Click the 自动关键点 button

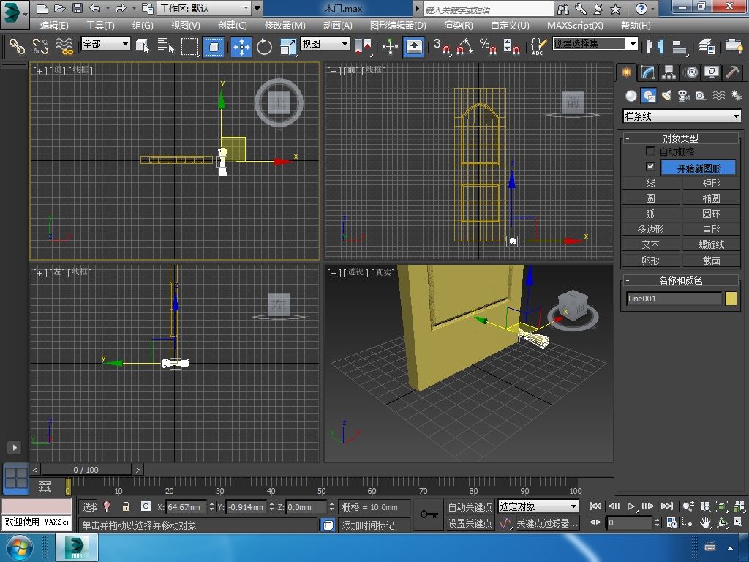470,507
